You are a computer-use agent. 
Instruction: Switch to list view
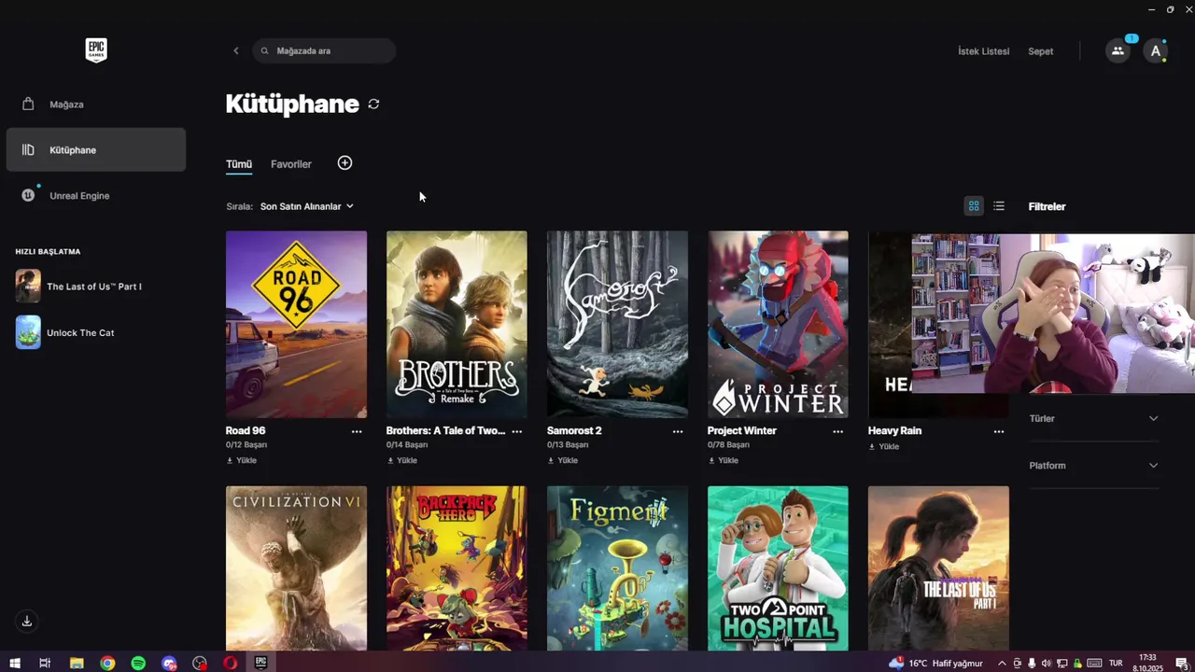(x=999, y=206)
